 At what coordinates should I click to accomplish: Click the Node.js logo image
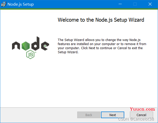point(30,48)
